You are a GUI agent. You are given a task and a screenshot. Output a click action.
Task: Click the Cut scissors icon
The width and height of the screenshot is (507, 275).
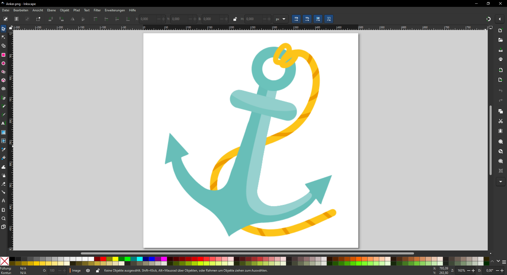[501, 121]
